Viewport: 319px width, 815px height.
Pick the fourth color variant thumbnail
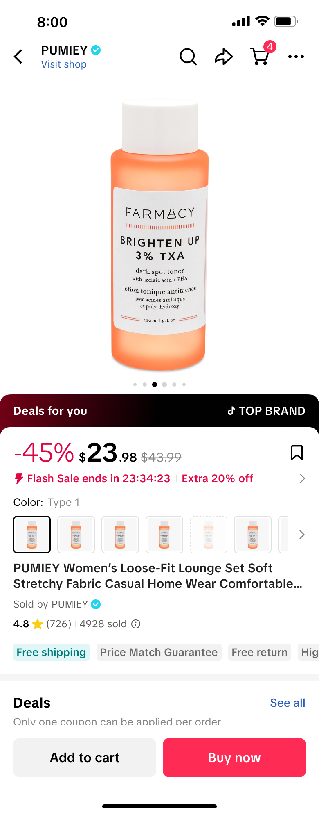(x=164, y=535)
